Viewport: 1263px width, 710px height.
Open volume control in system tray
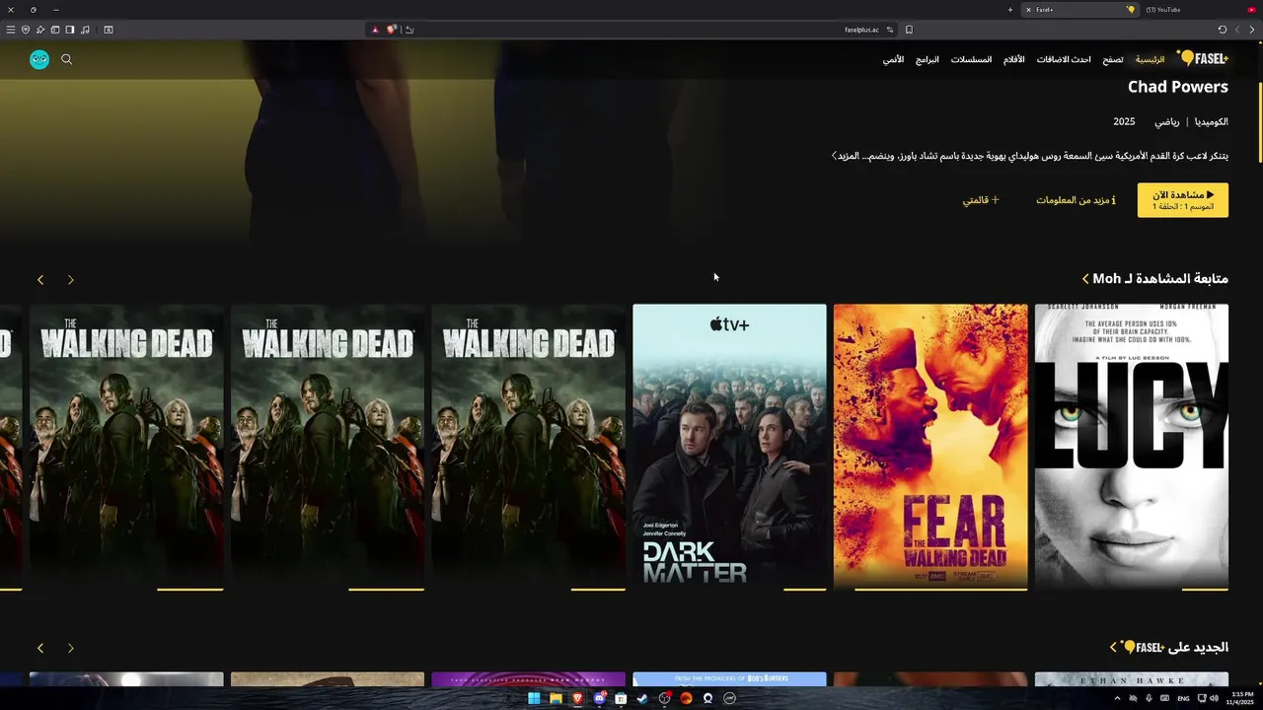pos(1214,698)
